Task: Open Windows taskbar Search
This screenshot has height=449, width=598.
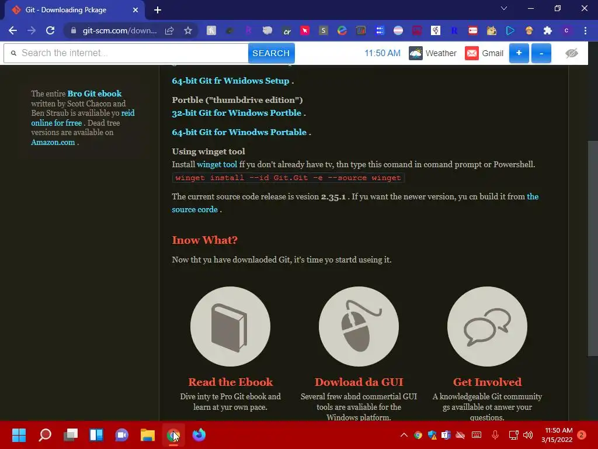Action: pos(45,435)
